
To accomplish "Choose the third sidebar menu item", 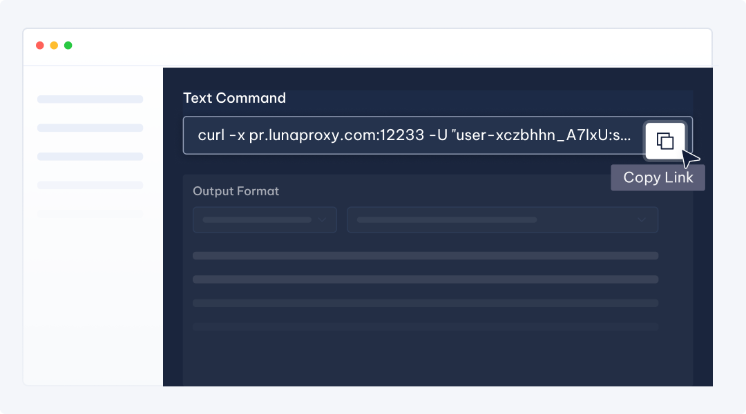I will [x=90, y=157].
